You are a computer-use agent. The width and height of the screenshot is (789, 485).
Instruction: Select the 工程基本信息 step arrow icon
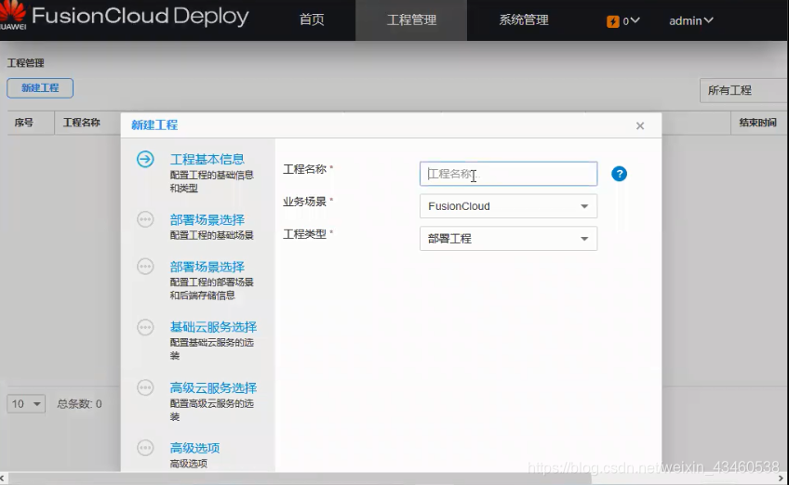tap(145, 159)
